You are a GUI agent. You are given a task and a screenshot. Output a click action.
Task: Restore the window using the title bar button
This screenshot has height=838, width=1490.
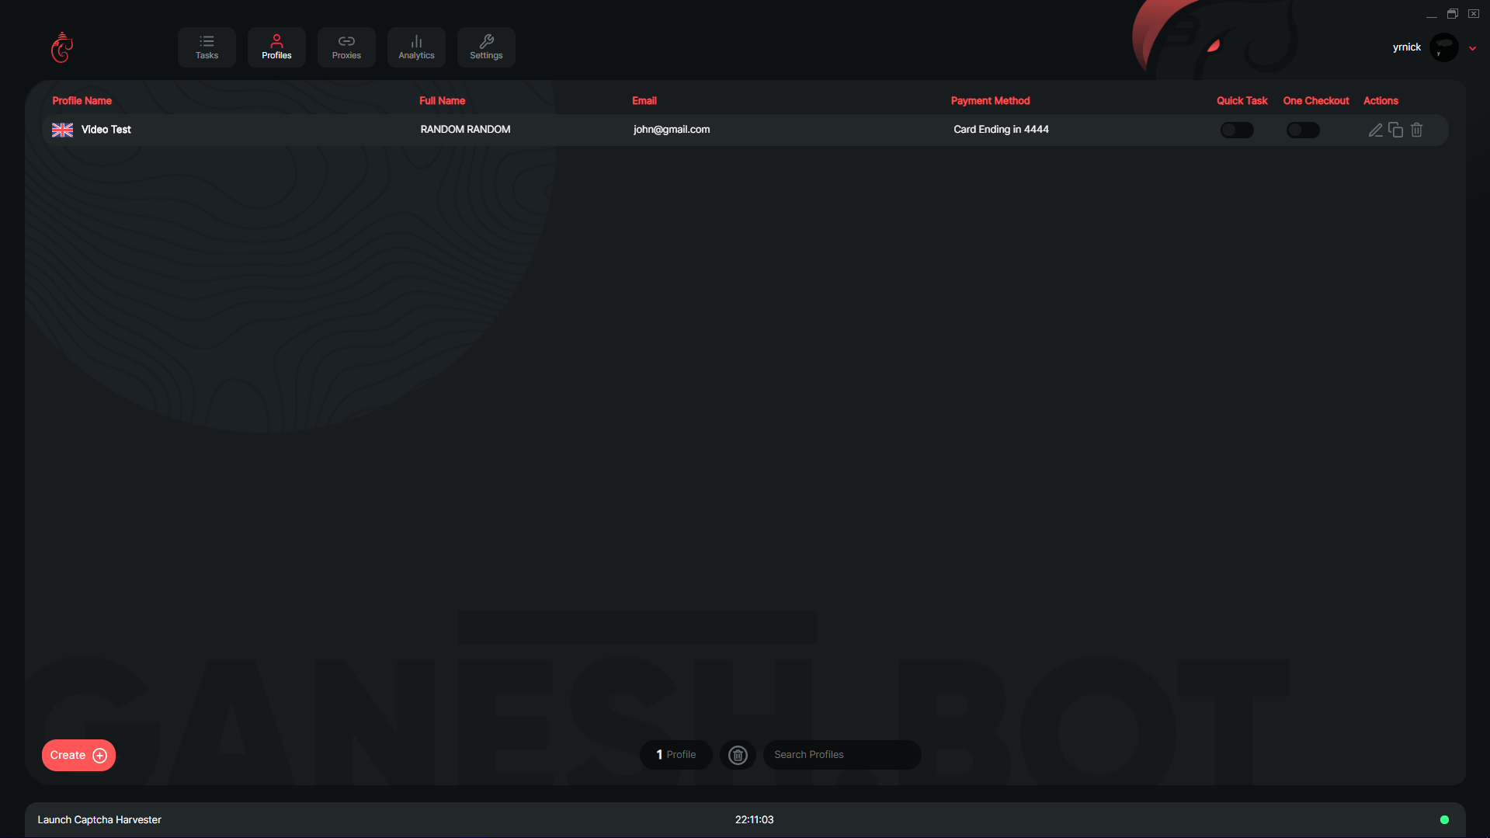pyautogui.click(x=1452, y=14)
